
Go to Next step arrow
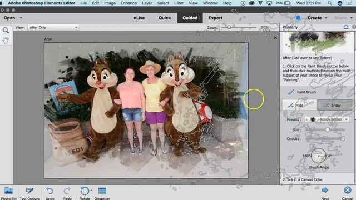tap(325, 193)
